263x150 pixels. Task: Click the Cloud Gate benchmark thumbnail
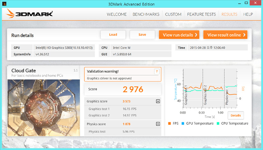[x=43, y=107]
